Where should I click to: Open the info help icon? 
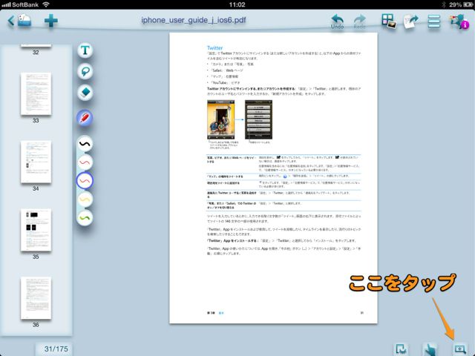(x=460, y=22)
